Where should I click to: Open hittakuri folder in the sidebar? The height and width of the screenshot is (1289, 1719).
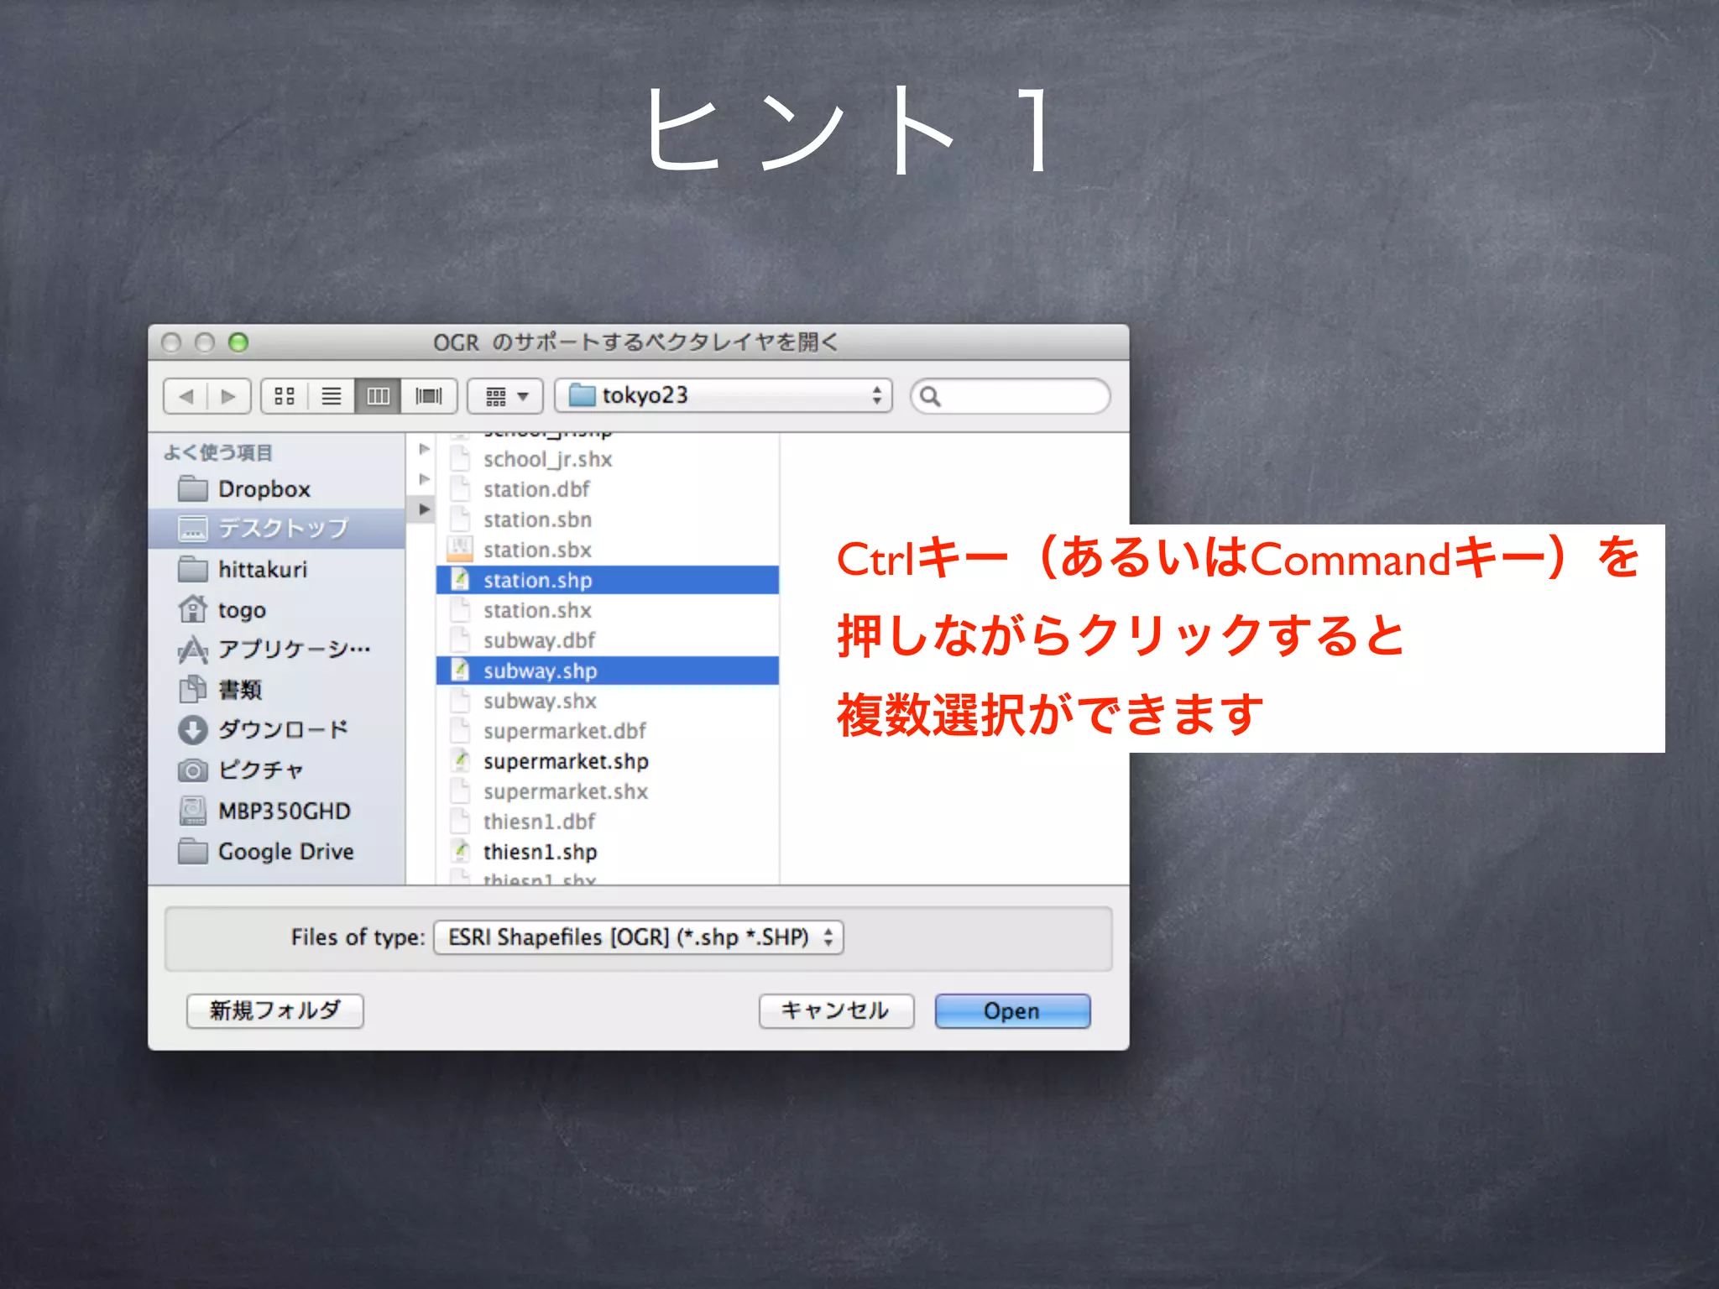pyautogui.click(x=276, y=570)
